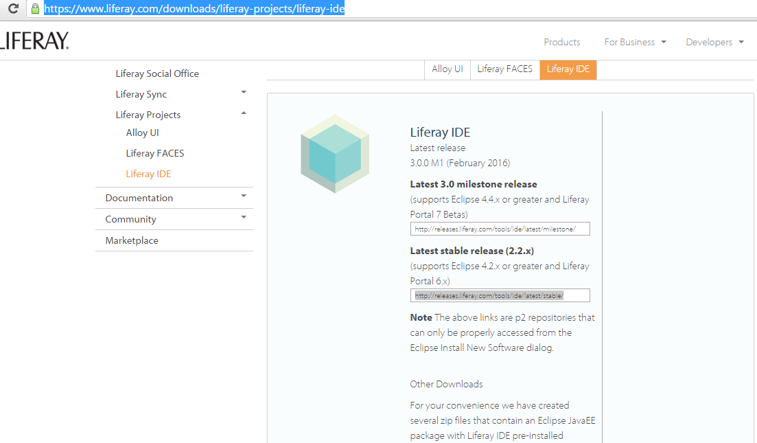Click the latest milestone URL field
The height and width of the screenshot is (443, 757).
click(x=500, y=229)
